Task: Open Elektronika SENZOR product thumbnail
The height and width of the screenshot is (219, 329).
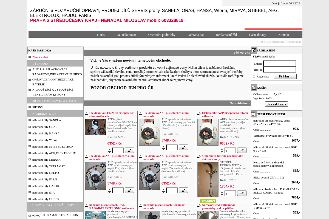Action: pos(95,127)
